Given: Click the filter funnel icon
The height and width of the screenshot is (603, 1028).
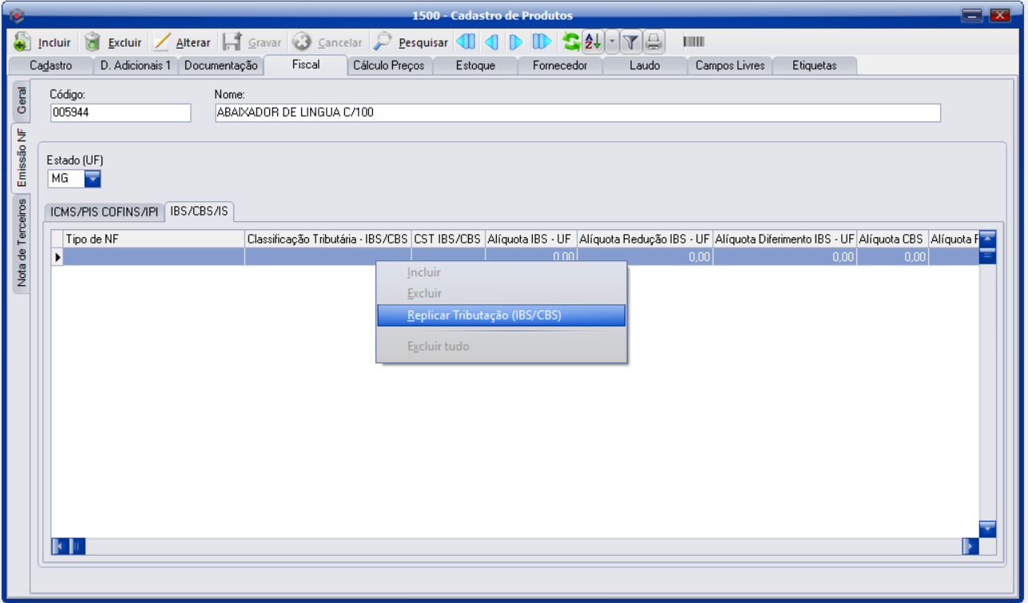Looking at the screenshot, I should 631,42.
